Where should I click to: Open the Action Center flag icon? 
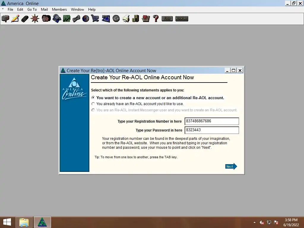point(276,222)
